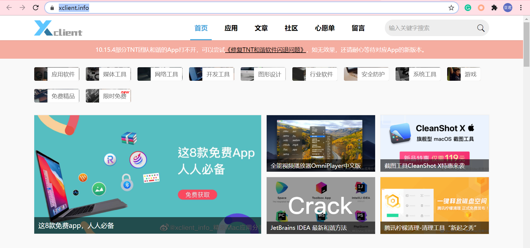
Task: Select the 安全防护 category icon
Action: 366,74
